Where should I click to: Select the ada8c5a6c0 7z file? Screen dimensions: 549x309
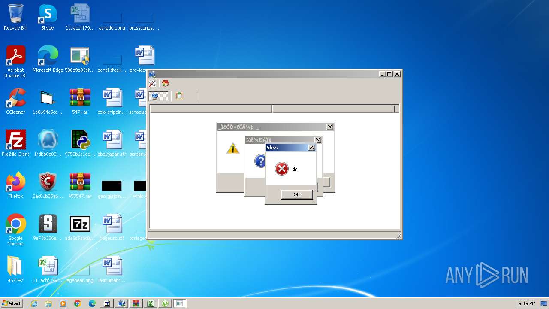[80, 227]
